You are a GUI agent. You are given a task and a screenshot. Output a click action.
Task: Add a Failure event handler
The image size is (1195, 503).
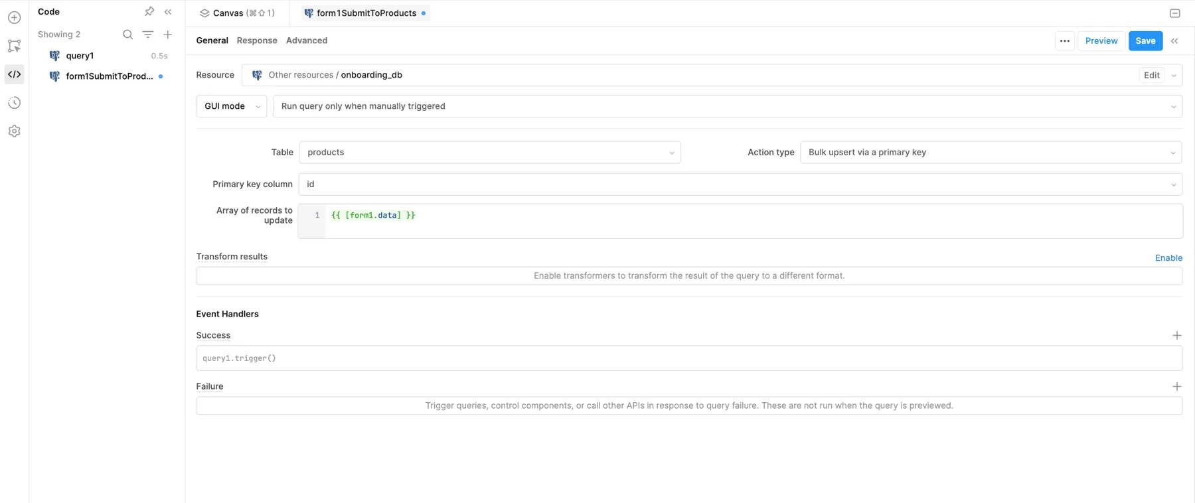(1176, 386)
